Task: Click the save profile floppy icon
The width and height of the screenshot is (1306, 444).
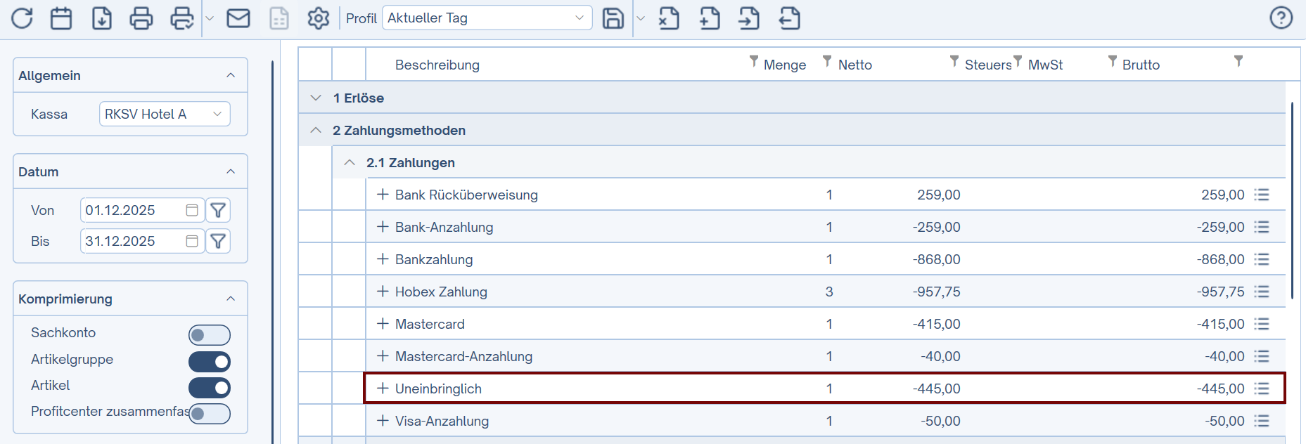Action: coord(613,18)
